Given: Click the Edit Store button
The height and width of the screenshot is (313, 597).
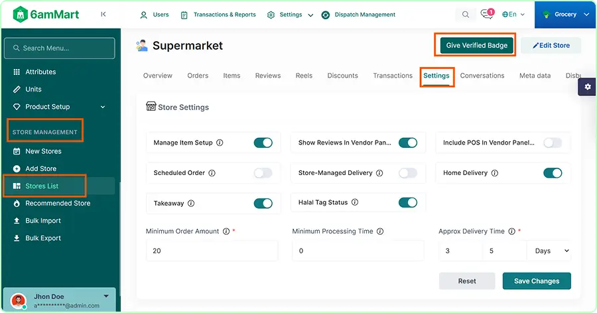Looking at the screenshot, I should point(551,45).
